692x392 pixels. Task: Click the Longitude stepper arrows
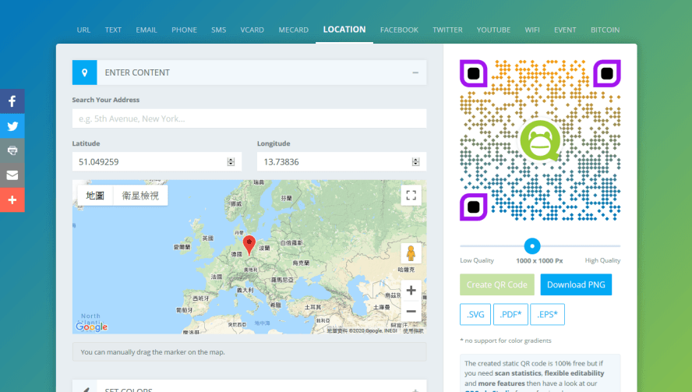tap(415, 162)
